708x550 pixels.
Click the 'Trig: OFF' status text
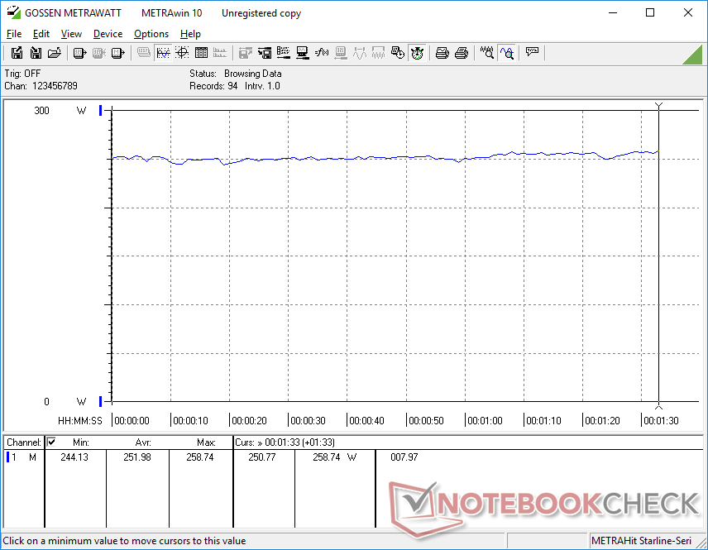tap(22, 73)
